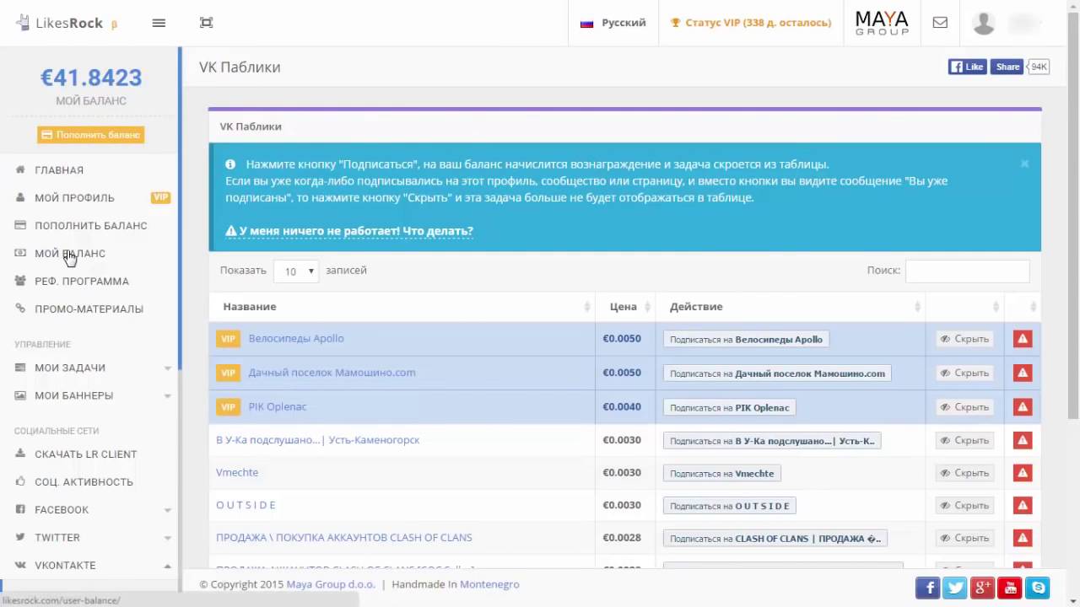Open the У меня ничего не работает help link
This screenshot has width=1080, height=607.
349,230
